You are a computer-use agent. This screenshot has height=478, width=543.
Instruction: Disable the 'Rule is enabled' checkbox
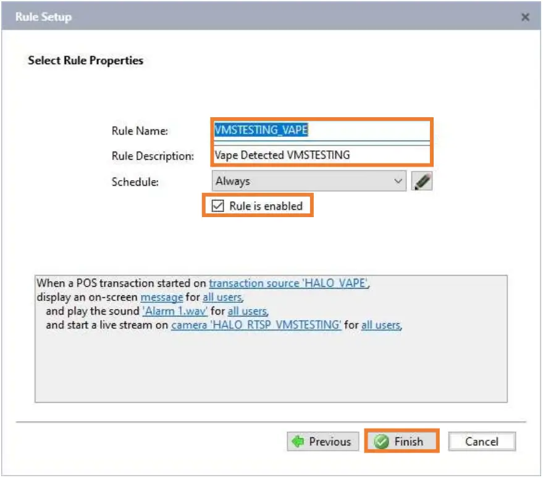click(x=219, y=206)
